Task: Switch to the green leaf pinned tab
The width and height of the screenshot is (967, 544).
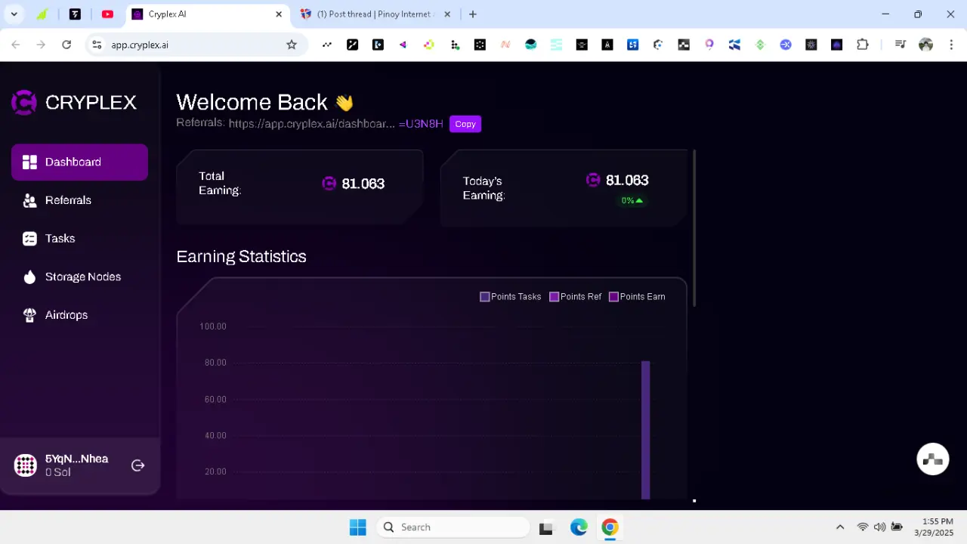Action: 43,14
